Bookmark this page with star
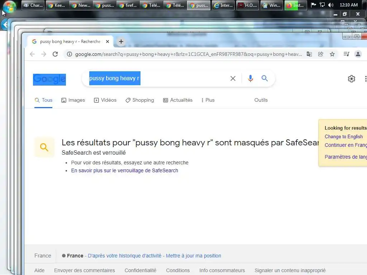This screenshot has height=275, width=367. (x=332, y=54)
